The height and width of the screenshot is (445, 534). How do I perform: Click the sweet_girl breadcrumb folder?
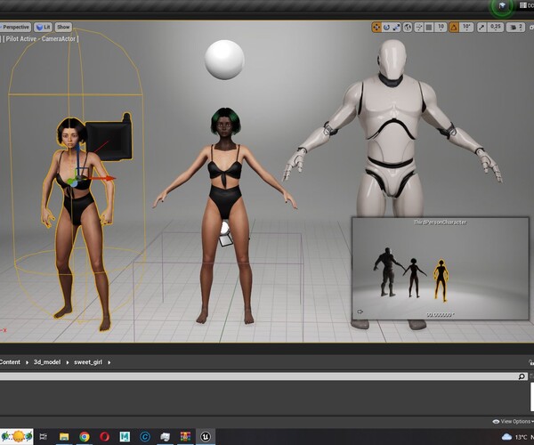pyautogui.click(x=88, y=362)
